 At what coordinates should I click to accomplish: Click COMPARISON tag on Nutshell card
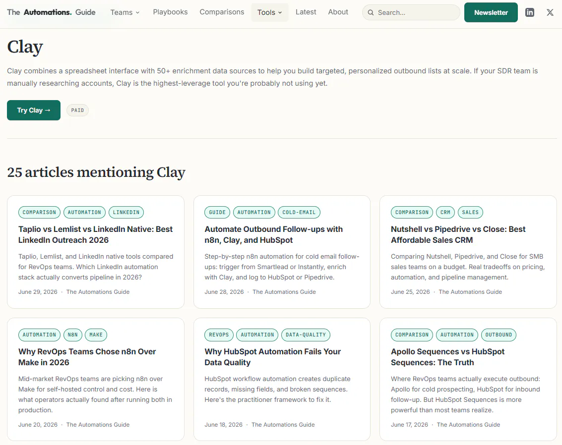click(x=412, y=212)
